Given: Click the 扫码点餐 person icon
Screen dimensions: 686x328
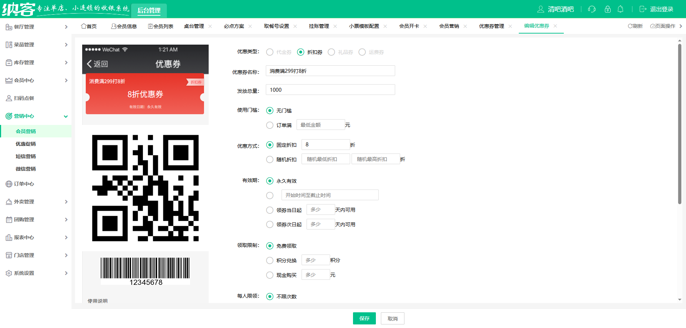Looking at the screenshot, I should pyautogui.click(x=9, y=98).
